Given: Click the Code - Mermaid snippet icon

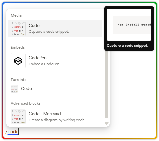Looking at the screenshot, I should coord(18,117).
